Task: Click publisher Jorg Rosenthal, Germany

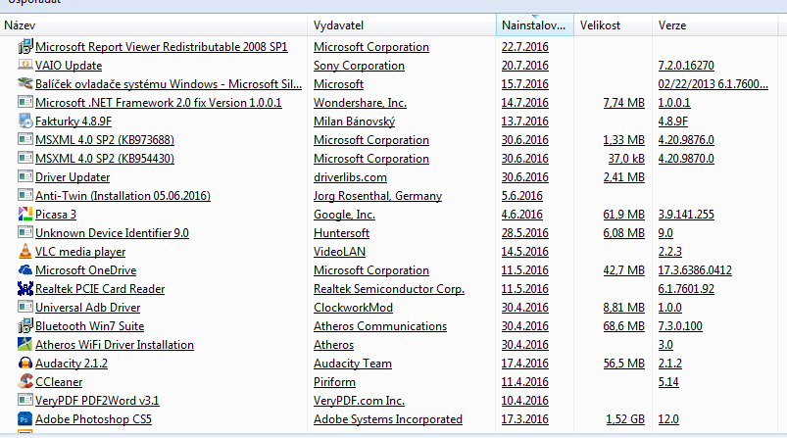Action: tap(377, 196)
